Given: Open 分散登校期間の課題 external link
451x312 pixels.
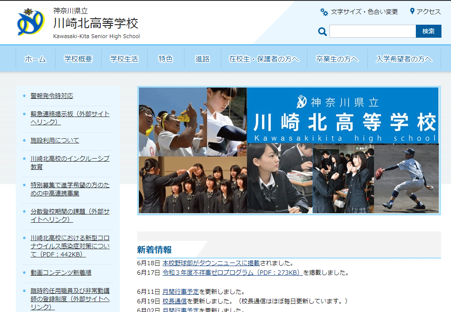Looking at the screenshot, I should coord(70,215).
